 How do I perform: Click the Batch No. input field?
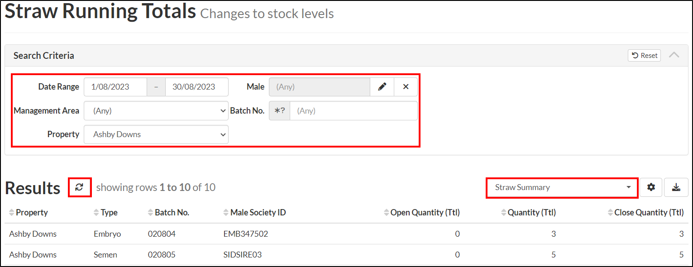pos(354,111)
